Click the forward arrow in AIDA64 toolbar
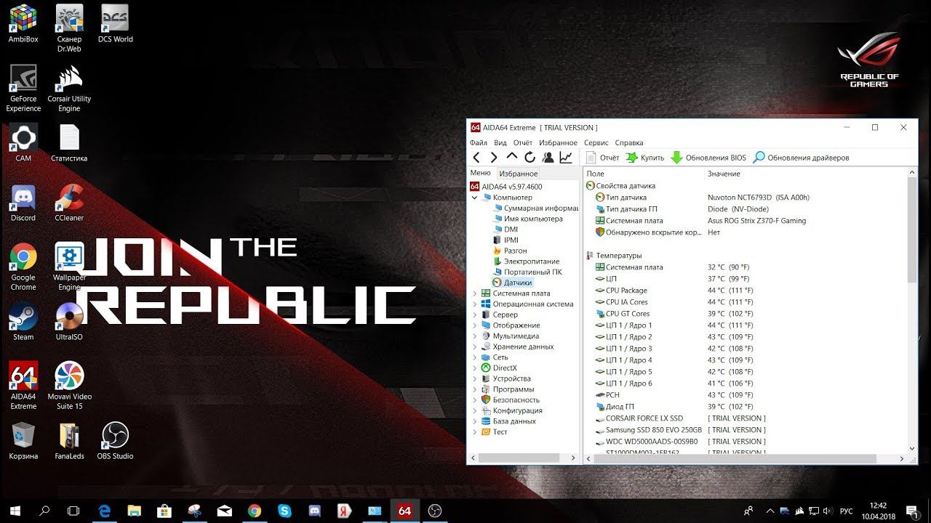 point(494,158)
